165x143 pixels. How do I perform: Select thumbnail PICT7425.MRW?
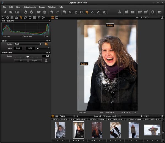click(60, 130)
